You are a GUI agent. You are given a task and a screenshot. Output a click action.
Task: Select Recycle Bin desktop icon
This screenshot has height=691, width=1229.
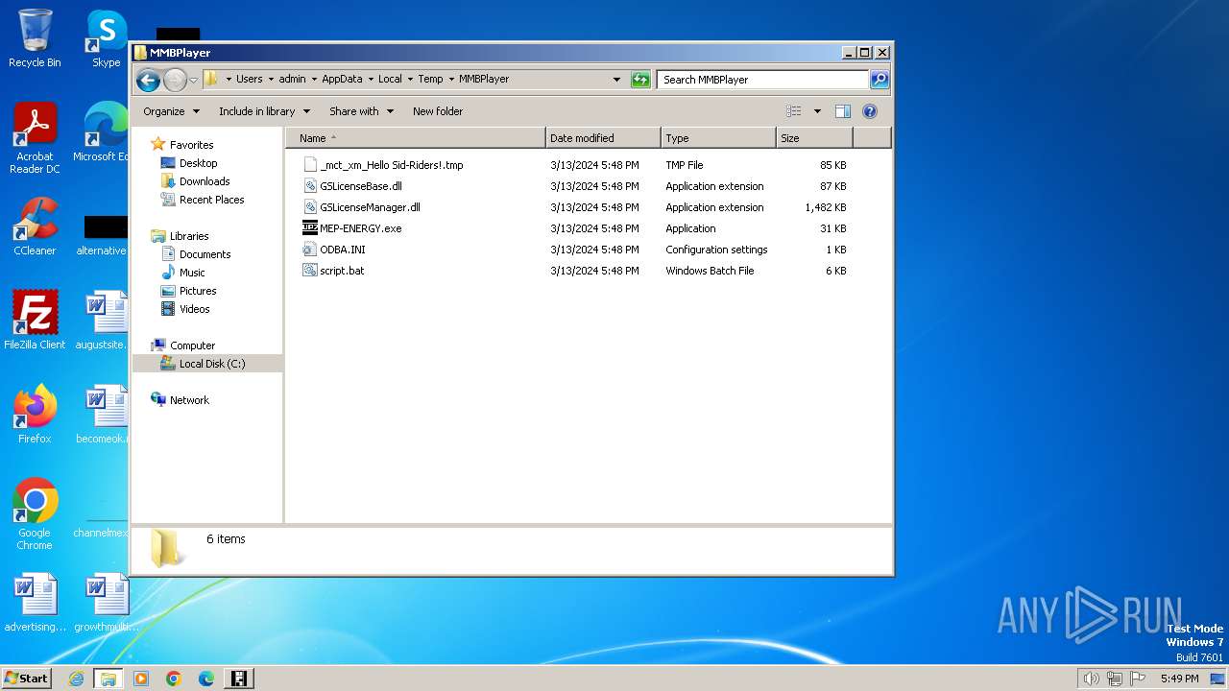click(x=35, y=39)
